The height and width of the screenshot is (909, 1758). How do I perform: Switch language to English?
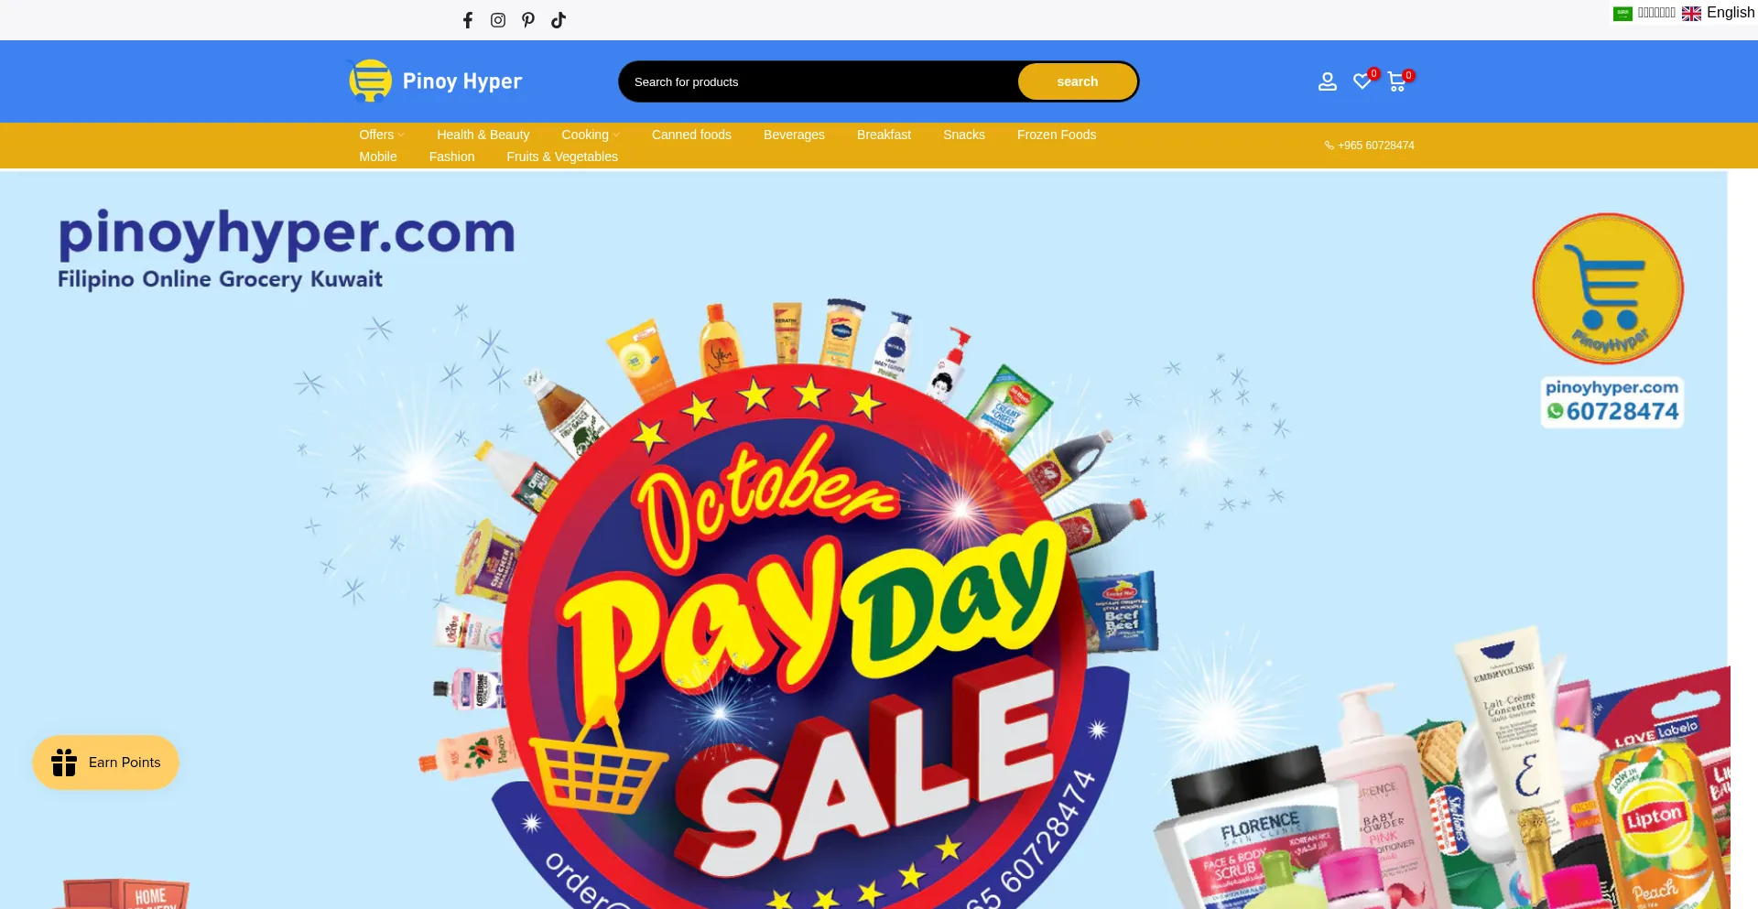click(x=1719, y=13)
